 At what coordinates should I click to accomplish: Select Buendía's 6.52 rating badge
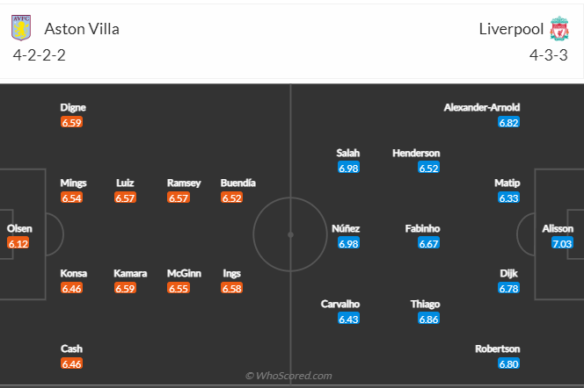click(232, 198)
